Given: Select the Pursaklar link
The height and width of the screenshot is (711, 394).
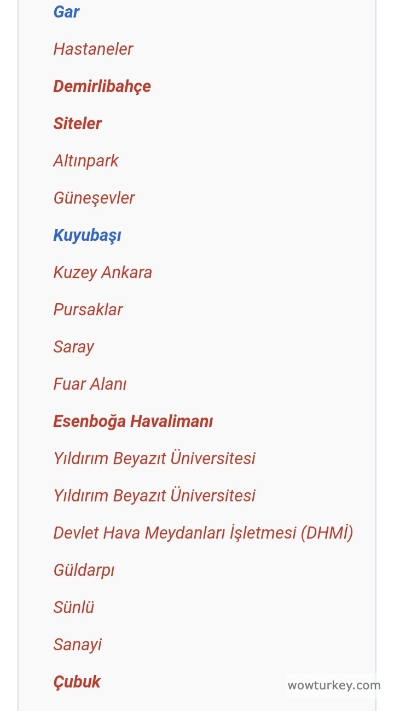Looking at the screenshot, I should click(x=88, y=310).
